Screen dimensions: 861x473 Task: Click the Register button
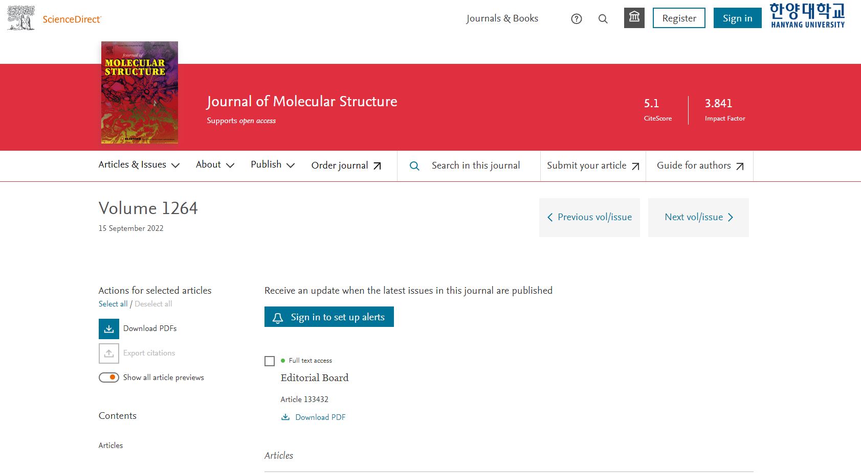click(x=679, y=18)
